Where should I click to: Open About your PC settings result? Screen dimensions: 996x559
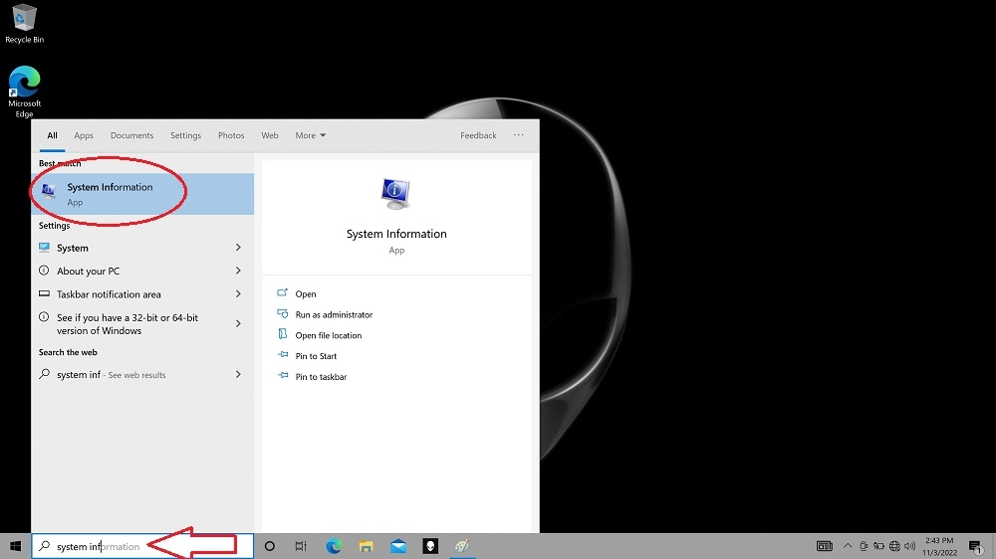(142, 271)
